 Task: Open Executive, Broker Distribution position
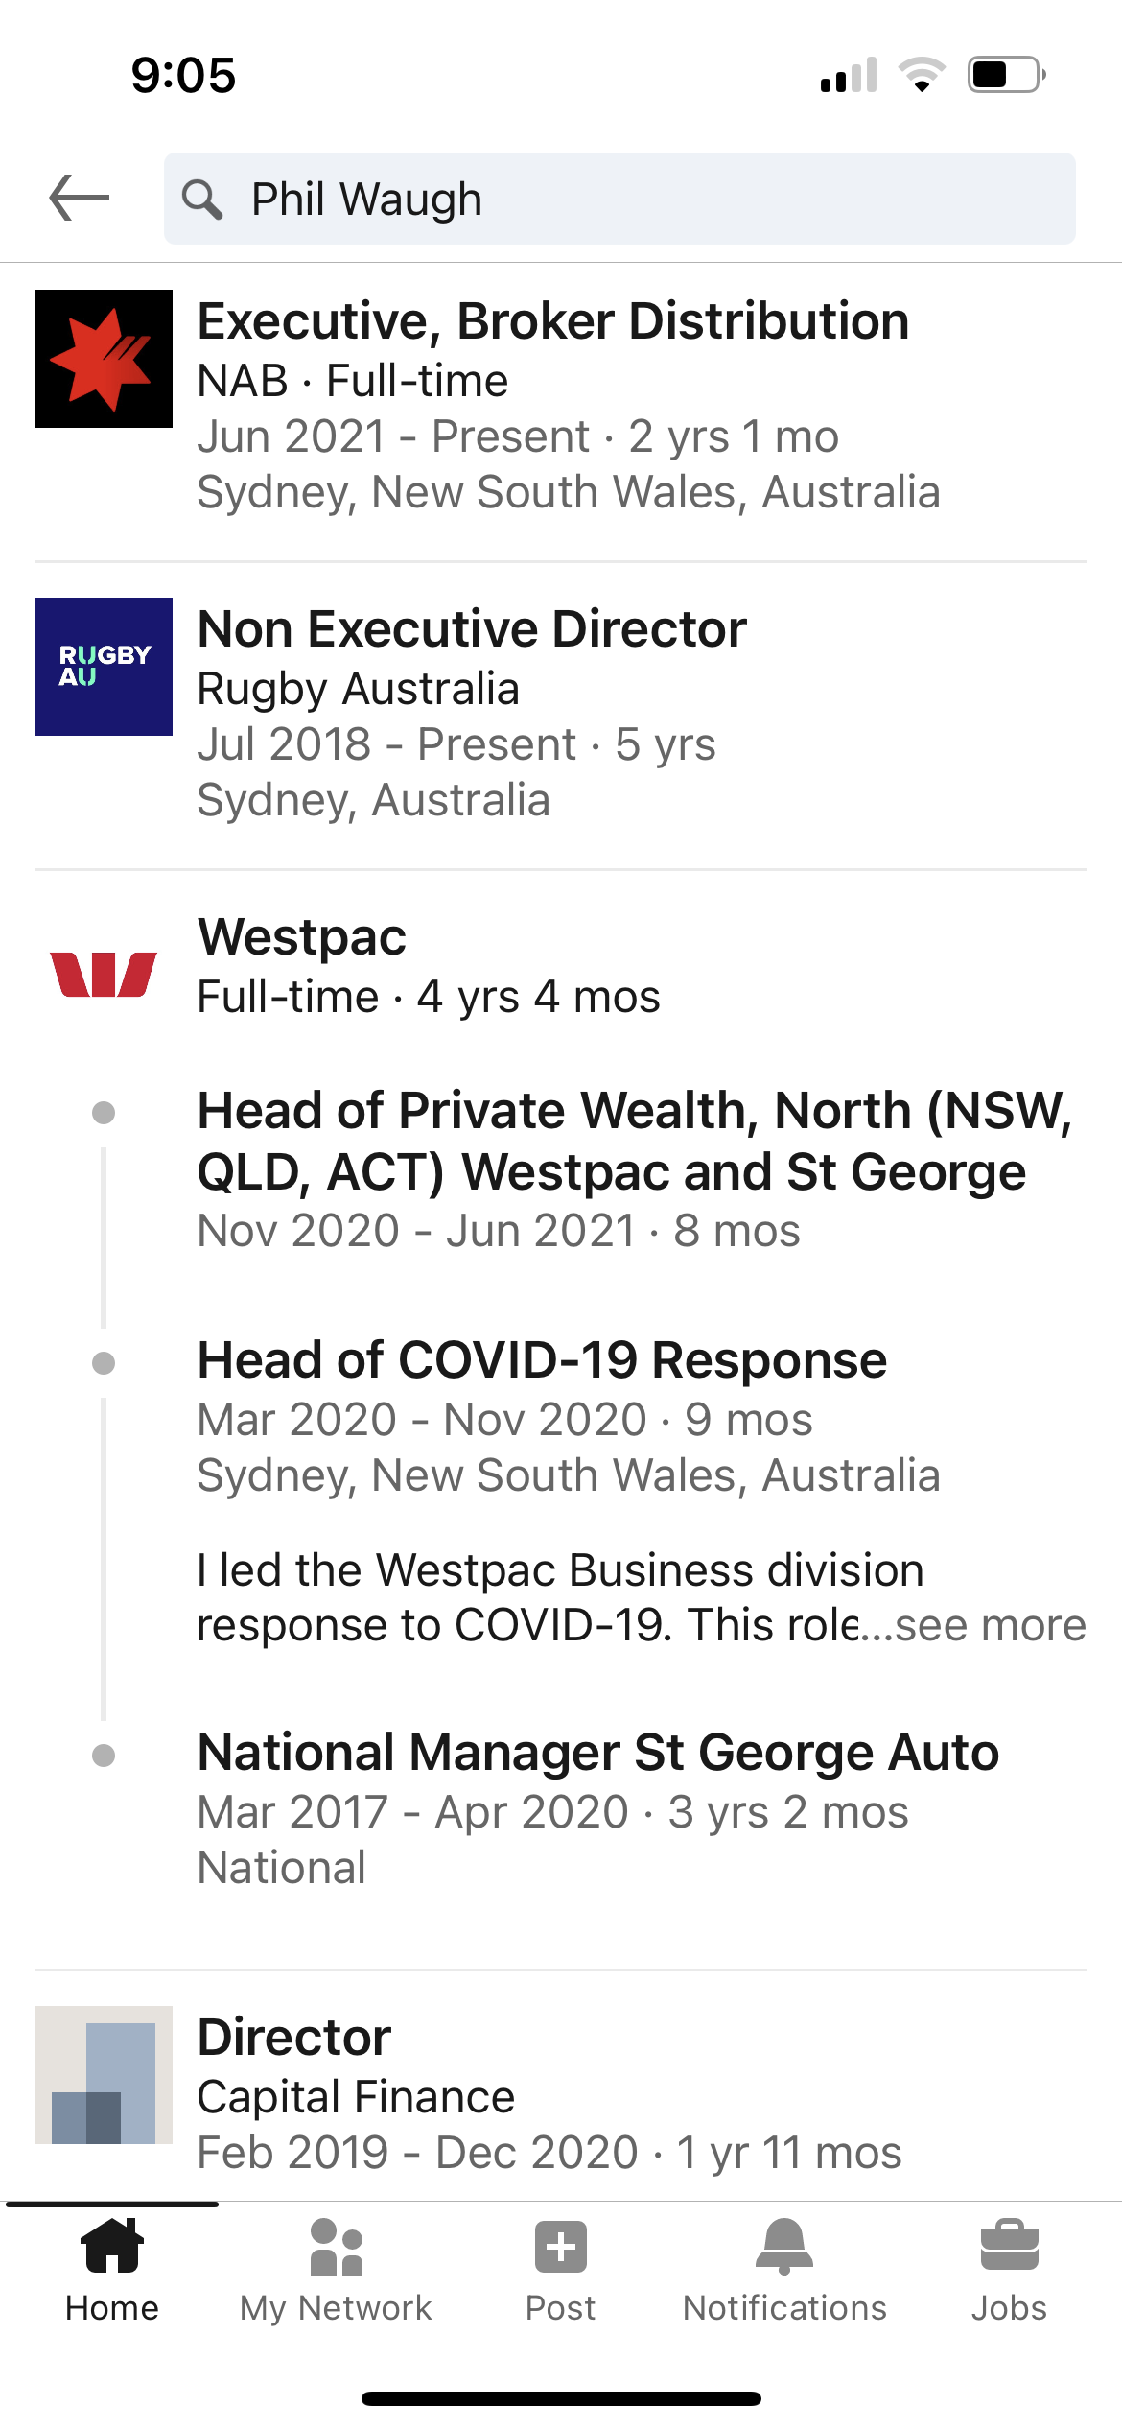[553, 320]
